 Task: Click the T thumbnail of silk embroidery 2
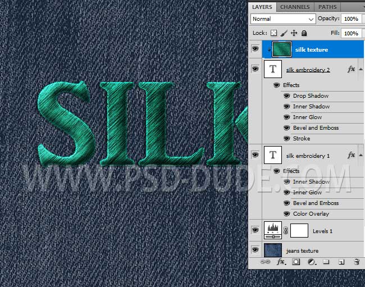click(x=273, y=69)
